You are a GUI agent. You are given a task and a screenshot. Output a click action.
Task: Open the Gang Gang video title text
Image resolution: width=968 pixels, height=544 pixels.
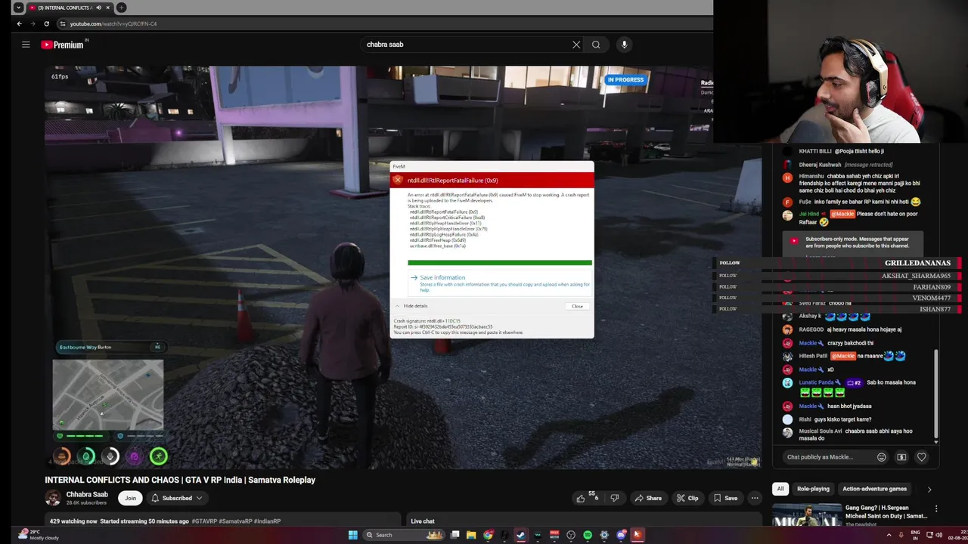coord(886,512)
